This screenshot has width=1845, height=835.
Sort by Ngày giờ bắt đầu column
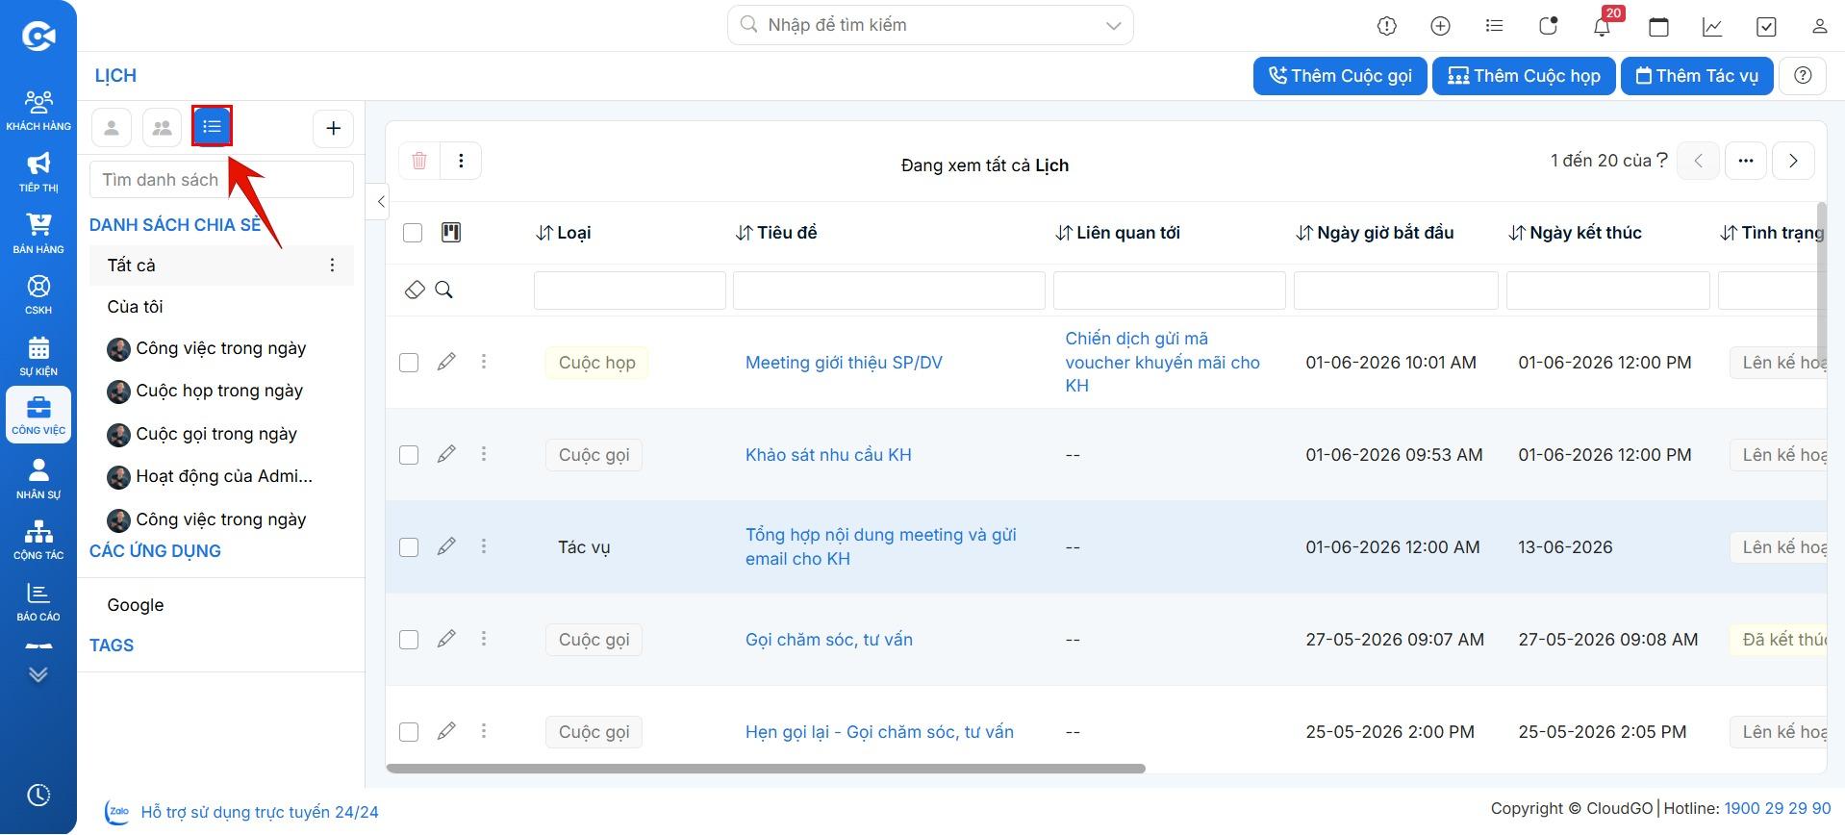[x=1376, y=233]
